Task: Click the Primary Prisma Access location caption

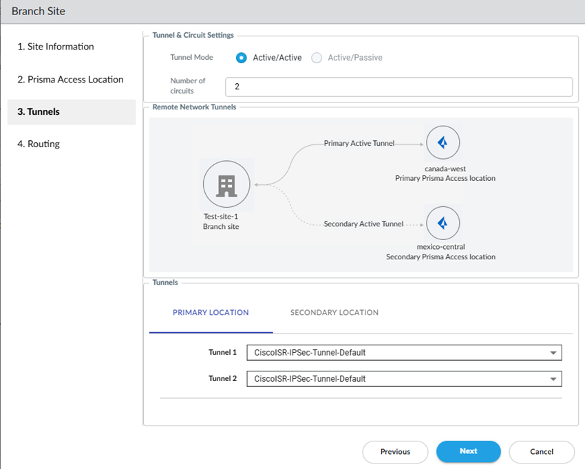Action: pyautogui.click(x=445, y=178)
